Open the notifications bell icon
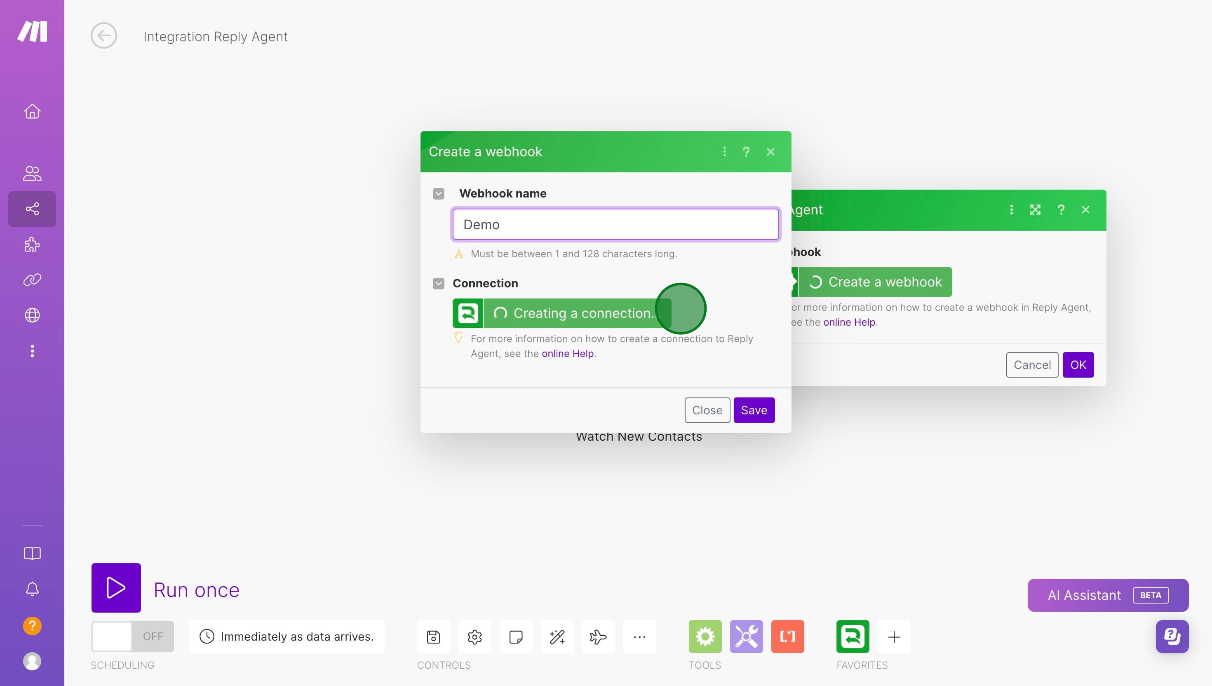The height and width of the screenshot is (686, 1212). coord(32,589)
